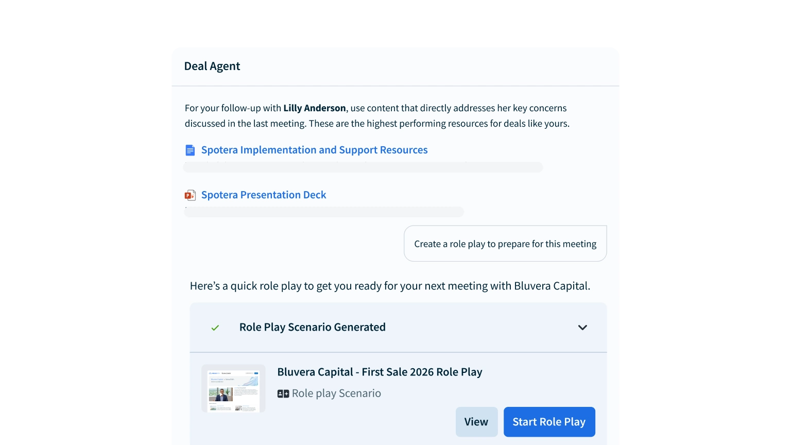Click the role play scenario card icon
The image size is (791, 445).
click(x=283, y=393)
